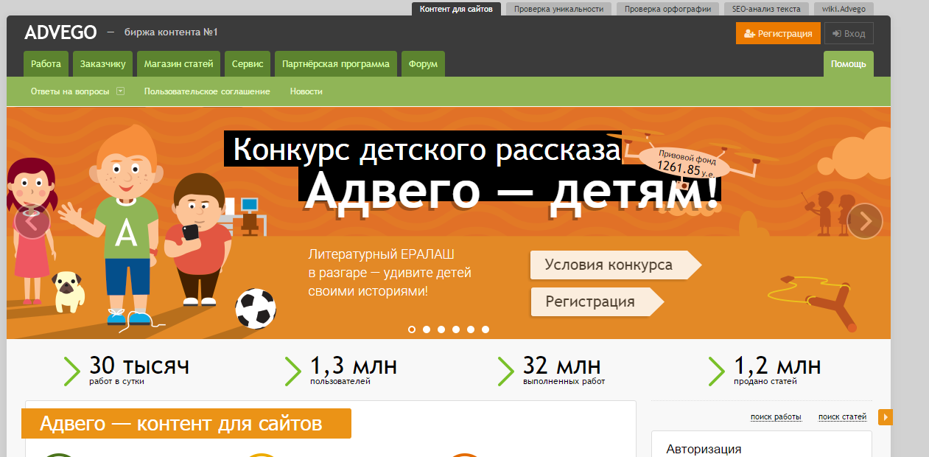The width and height of the screenshot is (929, 457).
Task: Open the wiki.Advego top tab
Action: tap(844, 9)
